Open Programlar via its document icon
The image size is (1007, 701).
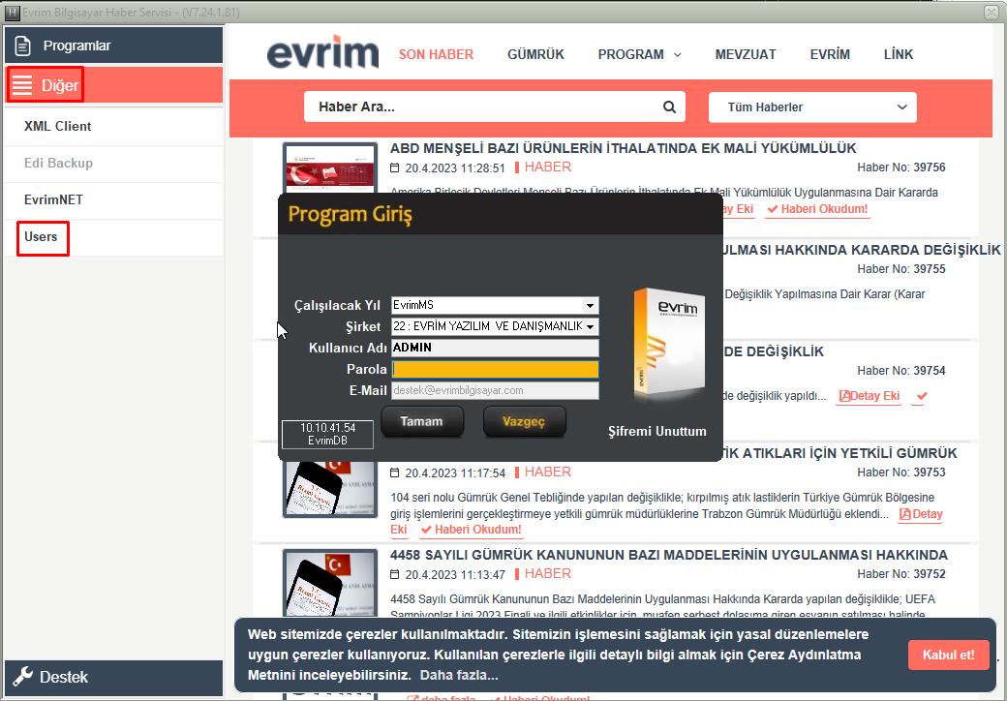point(22,46)
